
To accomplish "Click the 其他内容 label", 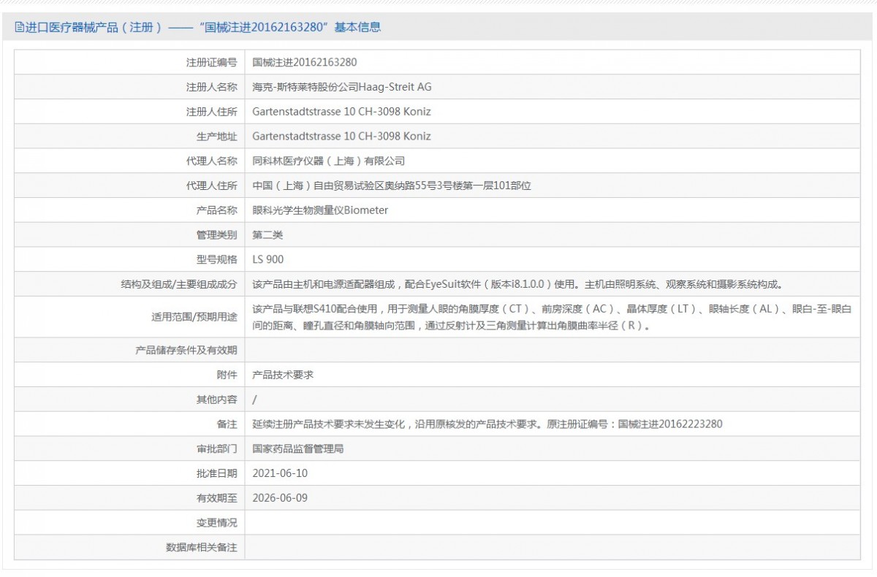I will [x=217, y=400].
